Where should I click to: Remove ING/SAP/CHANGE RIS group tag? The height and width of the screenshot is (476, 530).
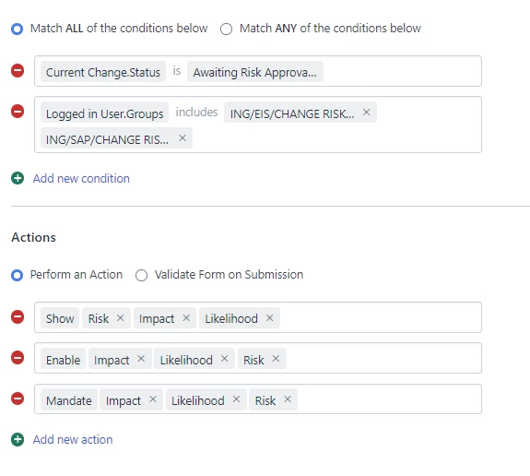pyautogui.click(x=183, y=138)
